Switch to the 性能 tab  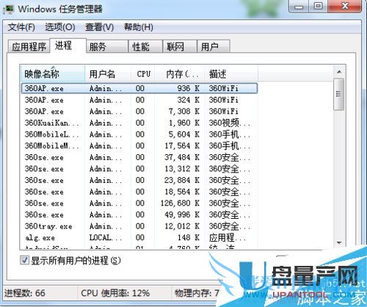click(145, 46)
